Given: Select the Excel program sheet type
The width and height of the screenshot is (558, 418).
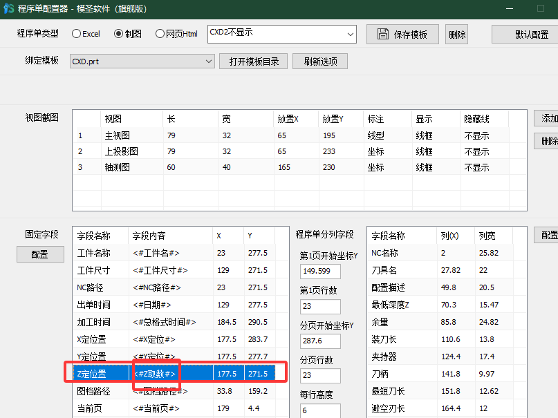Looking at the screenshot, I should pos(86,34).
